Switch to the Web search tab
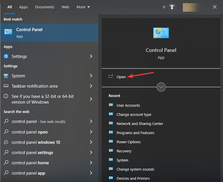This screenshot has height=182, width=223. (x=65, y=7)
